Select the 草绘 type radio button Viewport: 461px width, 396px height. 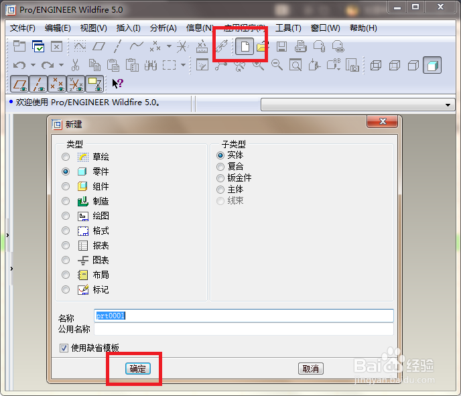click(x=66, y=157)
